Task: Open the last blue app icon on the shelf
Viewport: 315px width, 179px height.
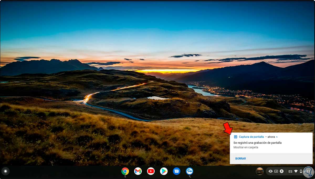Action: (x=190, y=171)
